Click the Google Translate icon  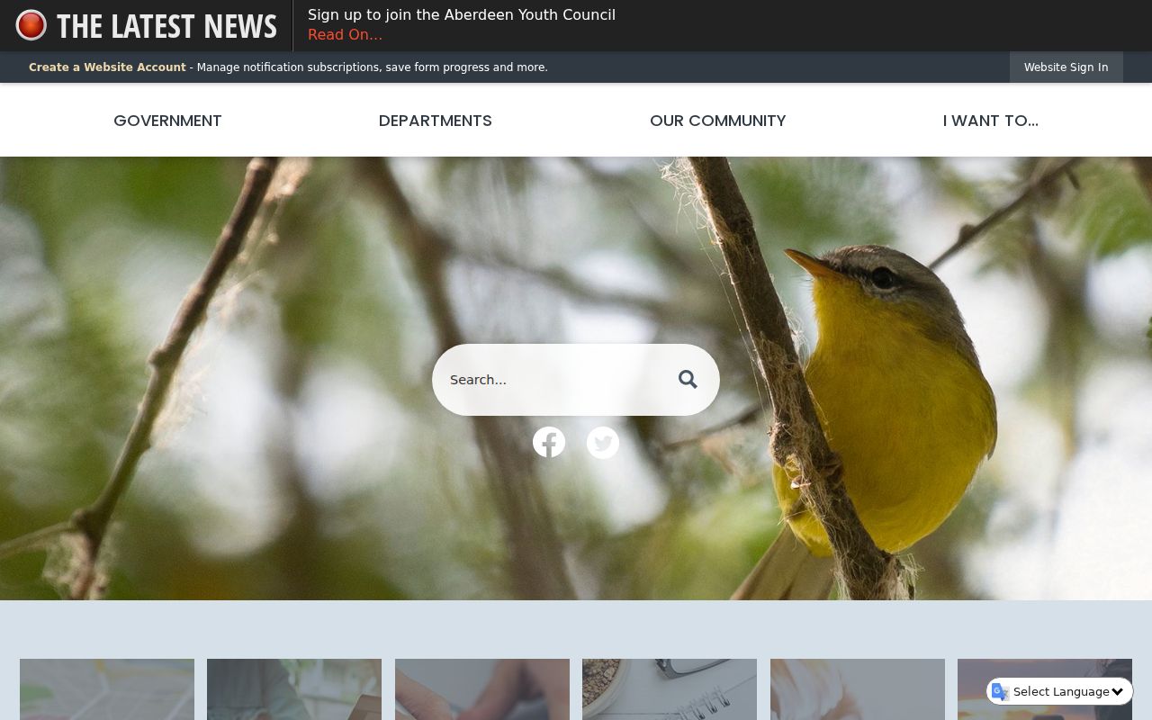(1000, 691)
